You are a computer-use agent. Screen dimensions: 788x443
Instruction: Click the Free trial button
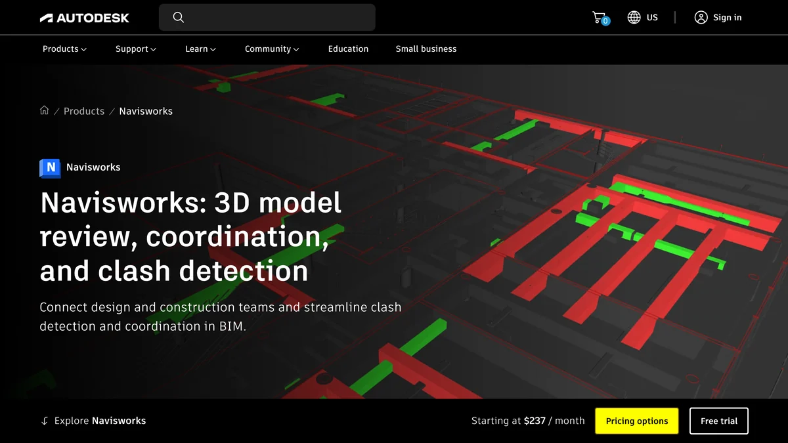[719, 421]
